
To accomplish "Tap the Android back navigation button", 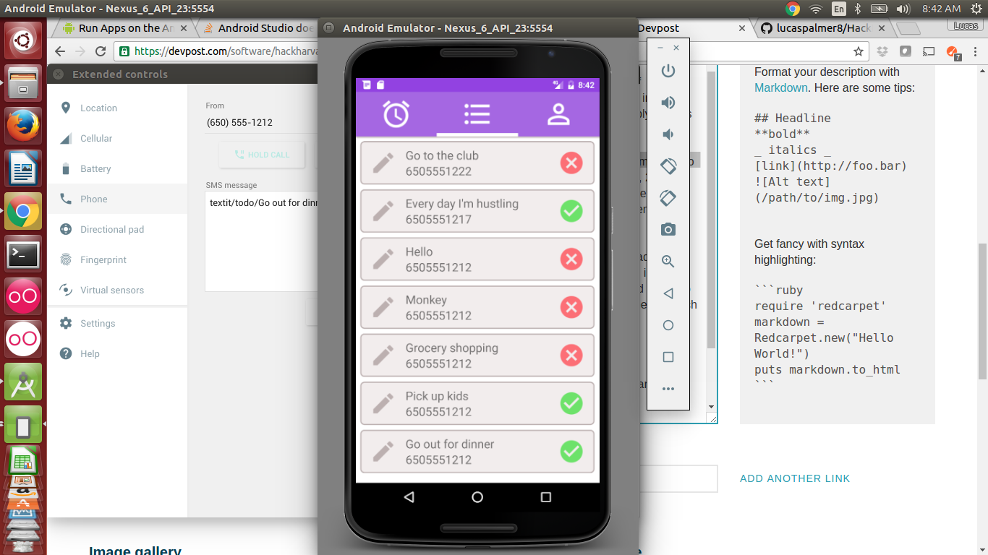I will pos(409,497).
